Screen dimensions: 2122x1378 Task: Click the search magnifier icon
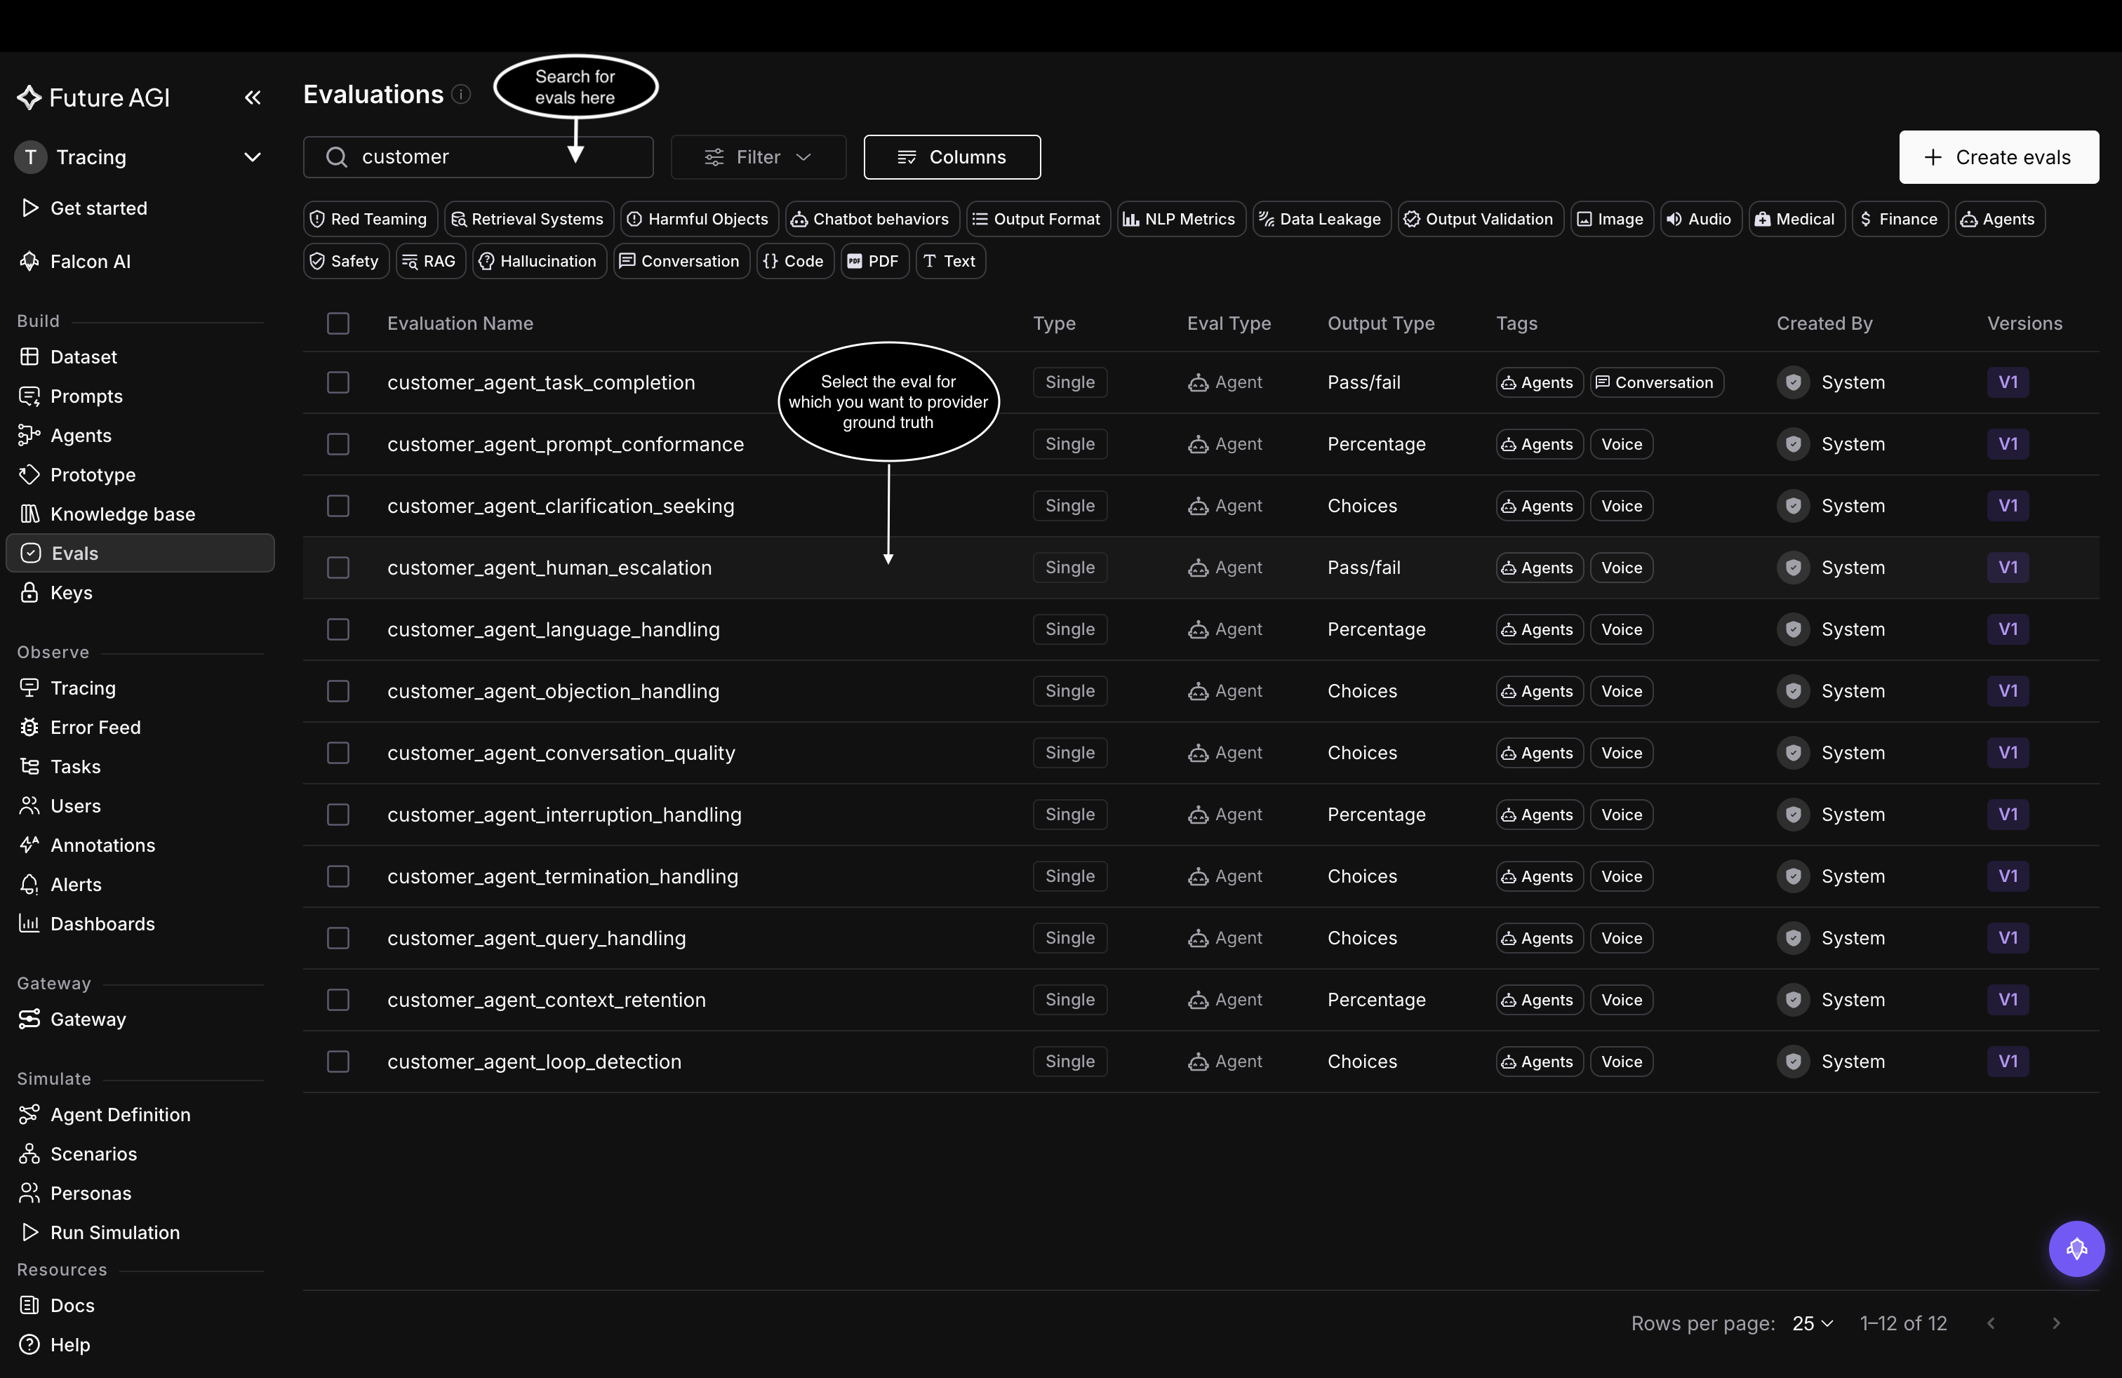tap(336, 157)
